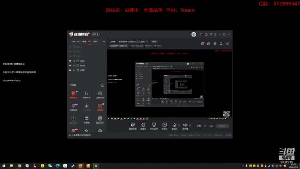
Task: Open the notification bell icon
Action: [x=221, y=44]
